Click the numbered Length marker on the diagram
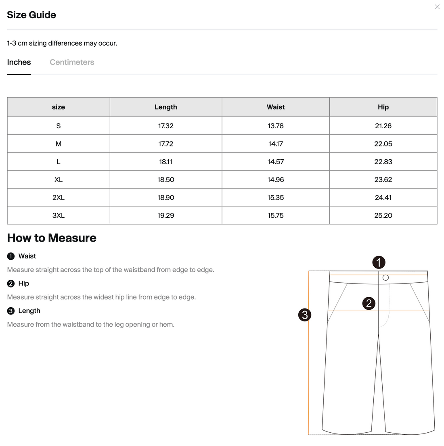 click(x=305, y=315)
